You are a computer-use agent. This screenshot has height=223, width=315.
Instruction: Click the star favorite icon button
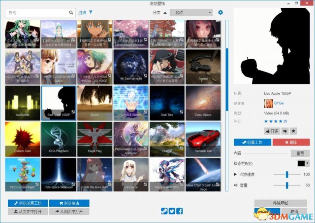[293, 131]
